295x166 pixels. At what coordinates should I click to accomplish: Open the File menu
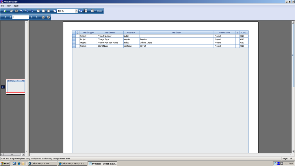(x=3, y=6)
